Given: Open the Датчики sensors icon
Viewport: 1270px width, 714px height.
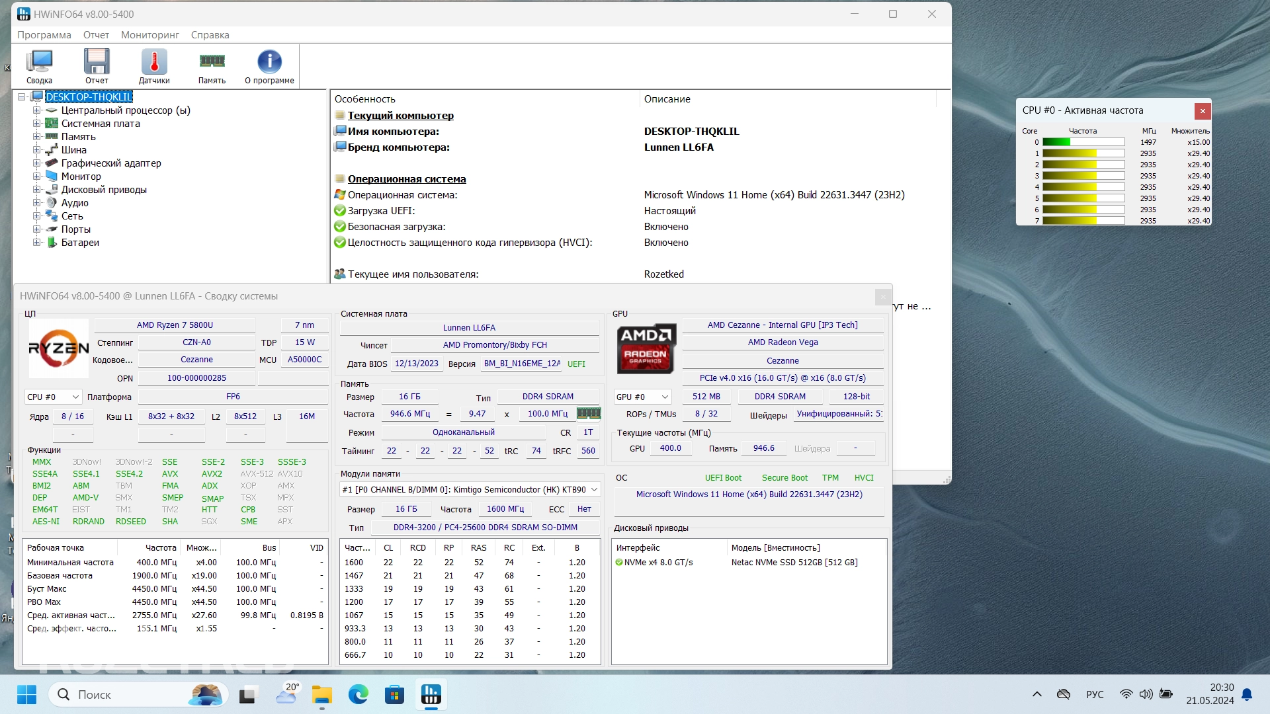Looking at the screenshot, I should coord(154,67).
